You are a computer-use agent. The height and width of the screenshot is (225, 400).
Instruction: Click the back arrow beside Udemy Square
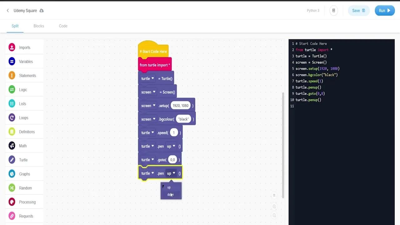[x=8, y=11]
